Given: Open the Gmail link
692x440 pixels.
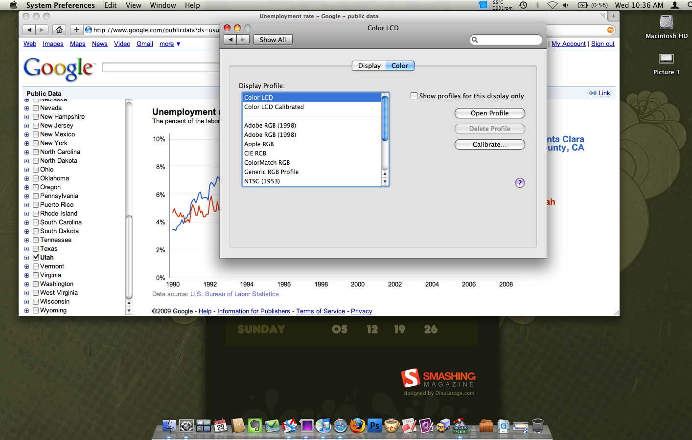Looking at the screenshot, I should click(x=145, y=44).
